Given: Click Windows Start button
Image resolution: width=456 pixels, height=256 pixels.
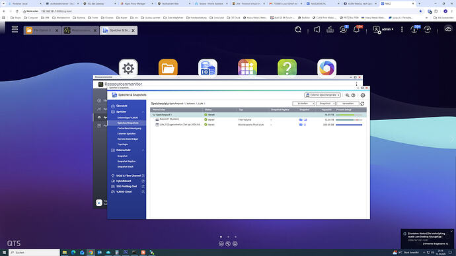Looking at the screenshot, I should (4, 253).
